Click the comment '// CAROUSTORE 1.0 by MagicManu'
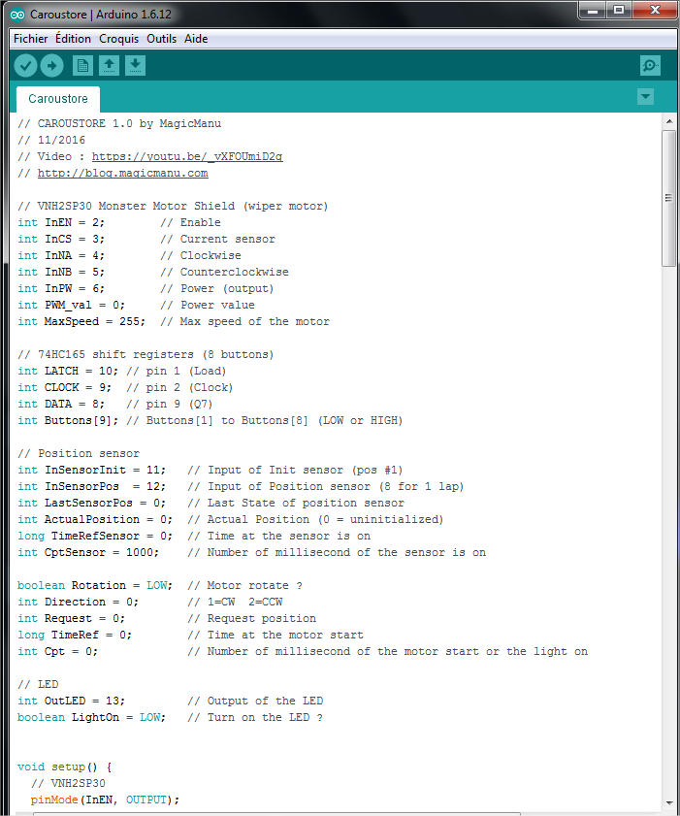The height and width of the screenshot is (816, 680). coord(119,123)
